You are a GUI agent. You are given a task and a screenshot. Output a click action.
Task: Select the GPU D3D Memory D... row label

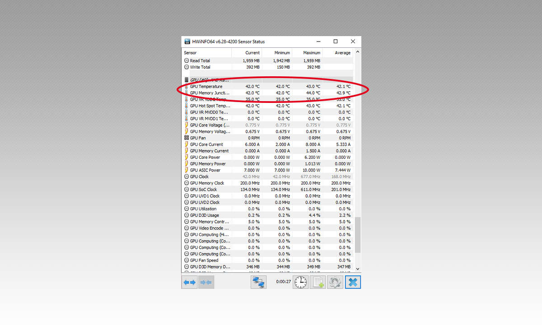pos(210,267)
